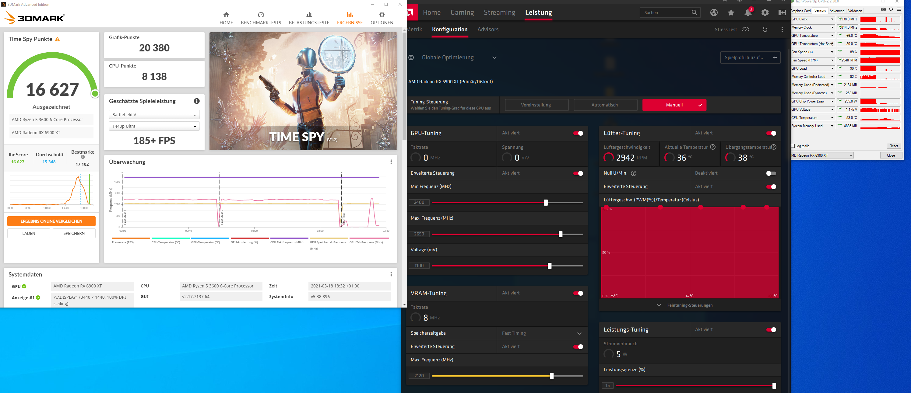This screenshot has height=393, width=911.
Task: Open Überwachung three-dot menu
Action: (391, 162)
